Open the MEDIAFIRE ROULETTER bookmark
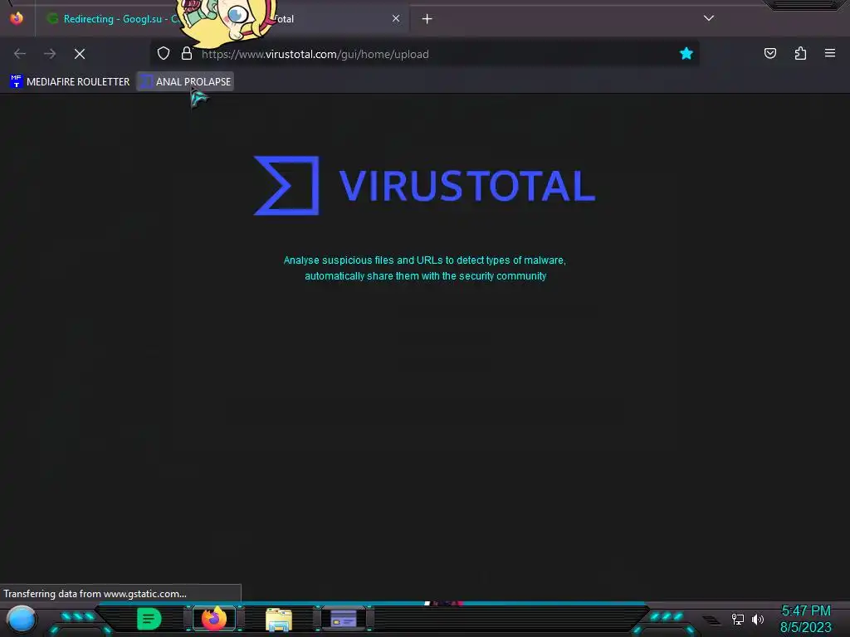Screen dimensions: 850x637 tap(70, 82)
